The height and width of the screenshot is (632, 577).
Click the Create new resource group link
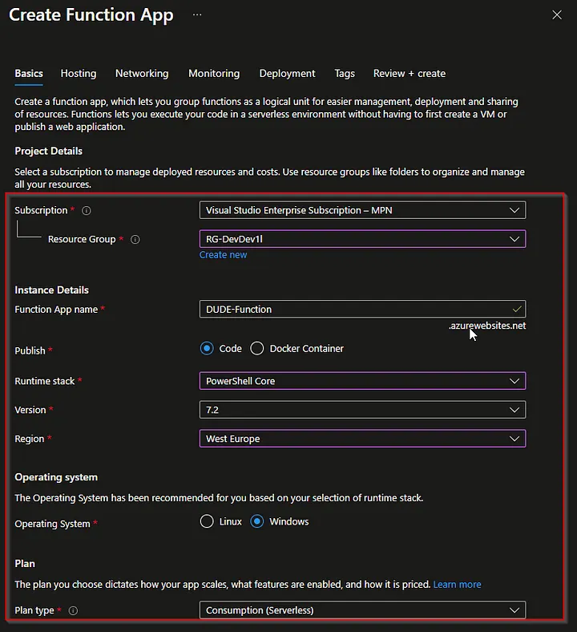pyautogui.click(x=223, y=255)
